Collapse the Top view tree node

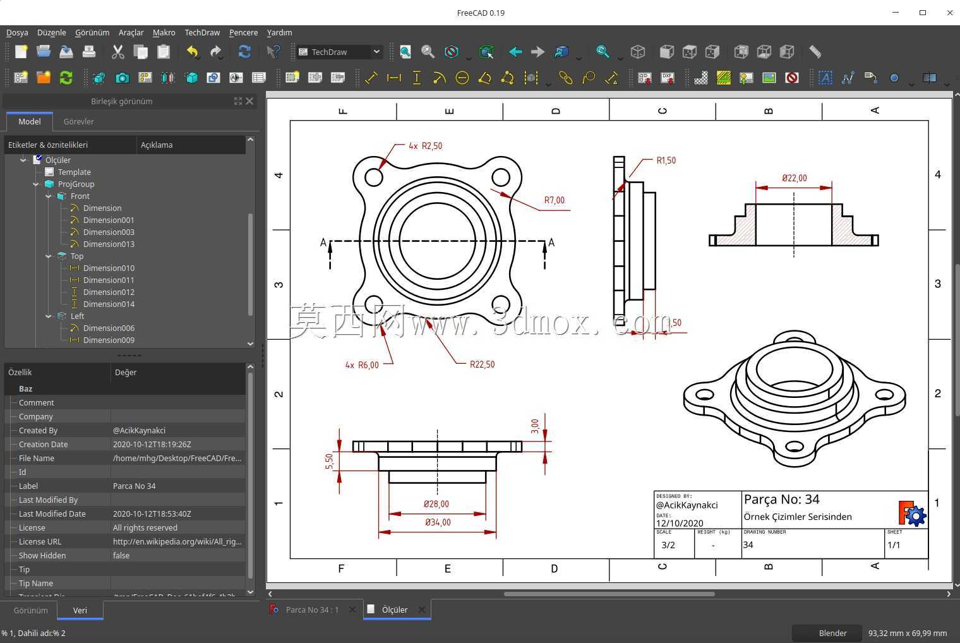tap(49, 256)
